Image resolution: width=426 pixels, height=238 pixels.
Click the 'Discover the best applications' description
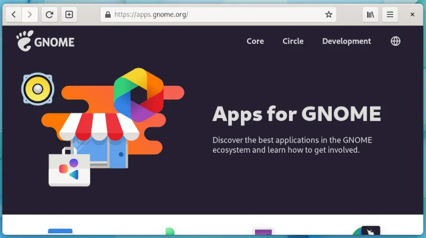pos(292,145)
